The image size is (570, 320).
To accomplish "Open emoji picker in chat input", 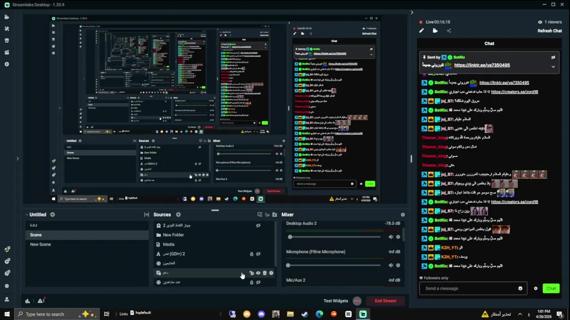I will tap(520, 288).
